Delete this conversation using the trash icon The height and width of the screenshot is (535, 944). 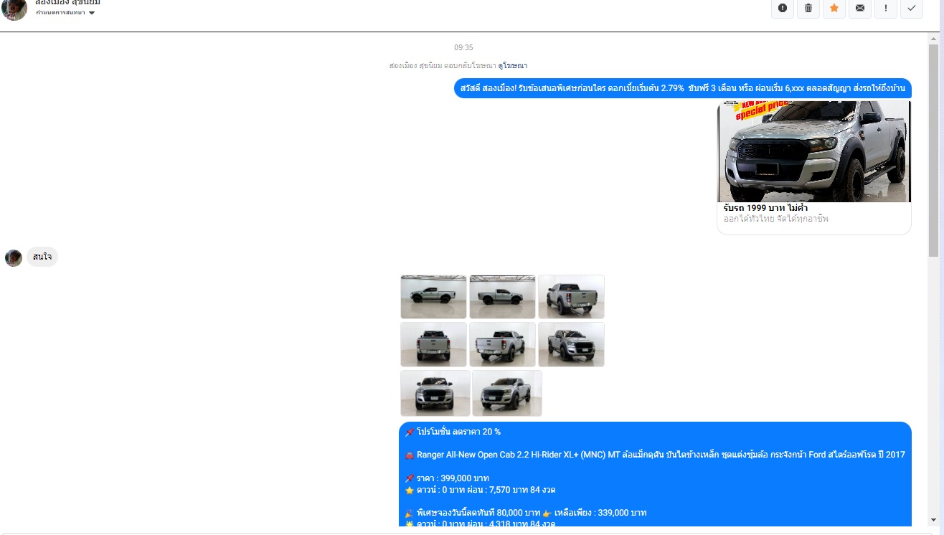coord(808,8)
